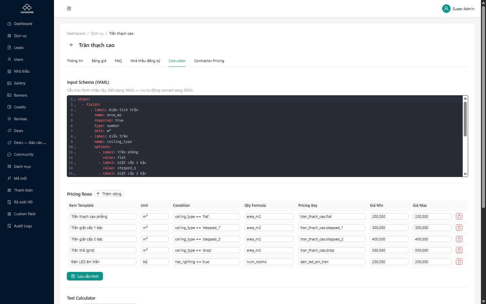Screen dimensions: 486x304
Task: Delete the Trần giật cấp 1 bậc row
Action: (459, 228)
